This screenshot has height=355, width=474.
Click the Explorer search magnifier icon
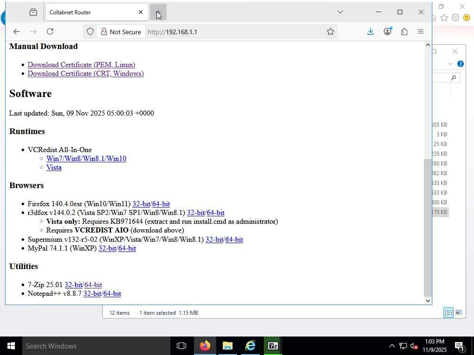click(x=453, y=78)
